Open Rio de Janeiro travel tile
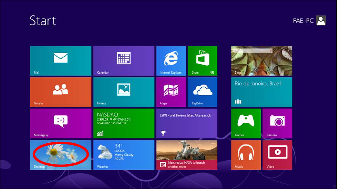Screen dimensions: 337x189 point(262,92)
